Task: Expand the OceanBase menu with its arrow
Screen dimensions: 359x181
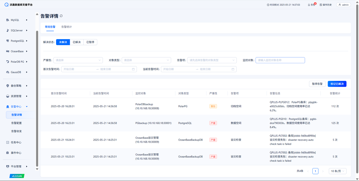Action: click(x=27, y=51)
